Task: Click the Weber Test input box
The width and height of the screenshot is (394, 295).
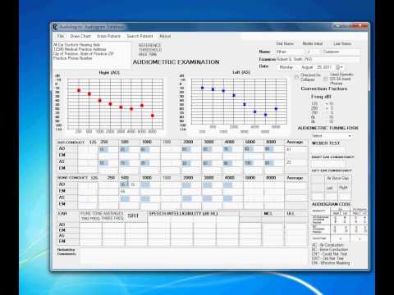Action: 328,150
